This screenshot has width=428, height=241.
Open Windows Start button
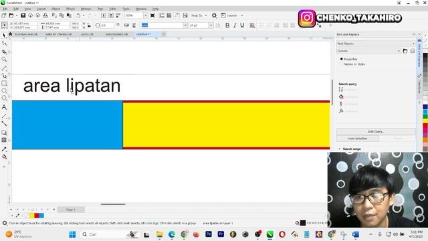pos(72,234)
